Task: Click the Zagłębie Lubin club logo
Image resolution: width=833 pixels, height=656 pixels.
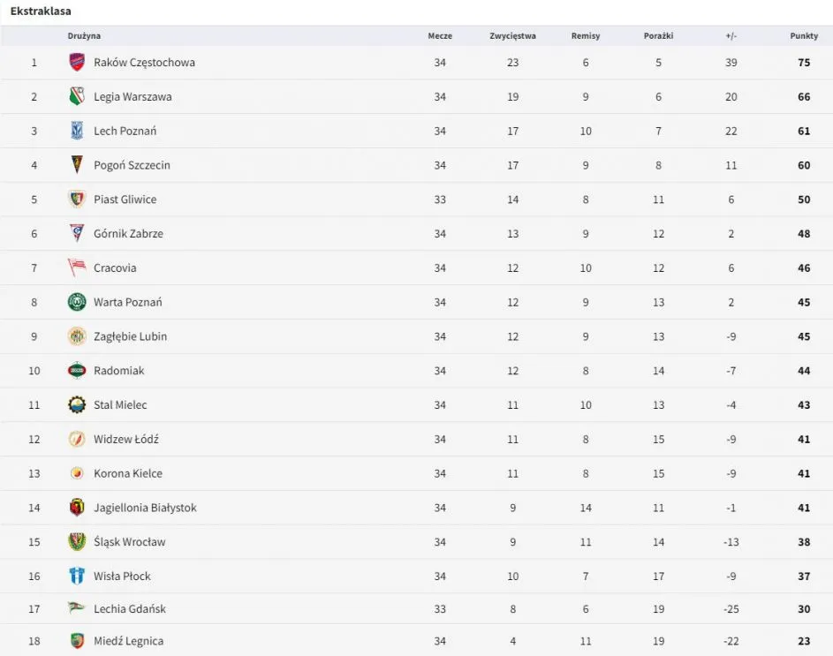Action: [x=77, y=336]
